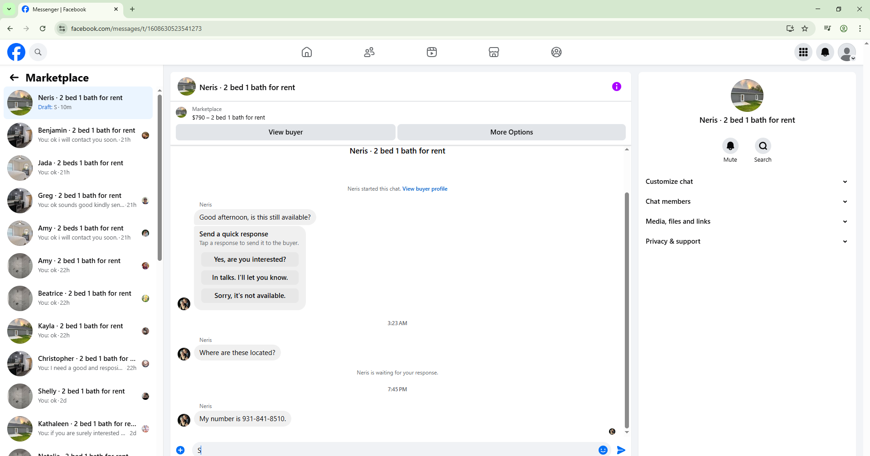The width and height of the screenshot is (870, 456).
Task: Expand the Privacy & support section
Action: (x=746, y=241)
